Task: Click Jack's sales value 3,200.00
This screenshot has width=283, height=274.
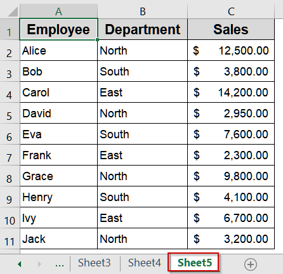Action: [x=231, y=238]
